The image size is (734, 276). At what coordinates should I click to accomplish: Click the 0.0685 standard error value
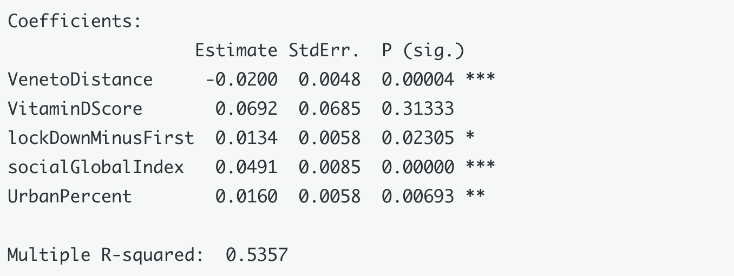(x=329, y=109)
